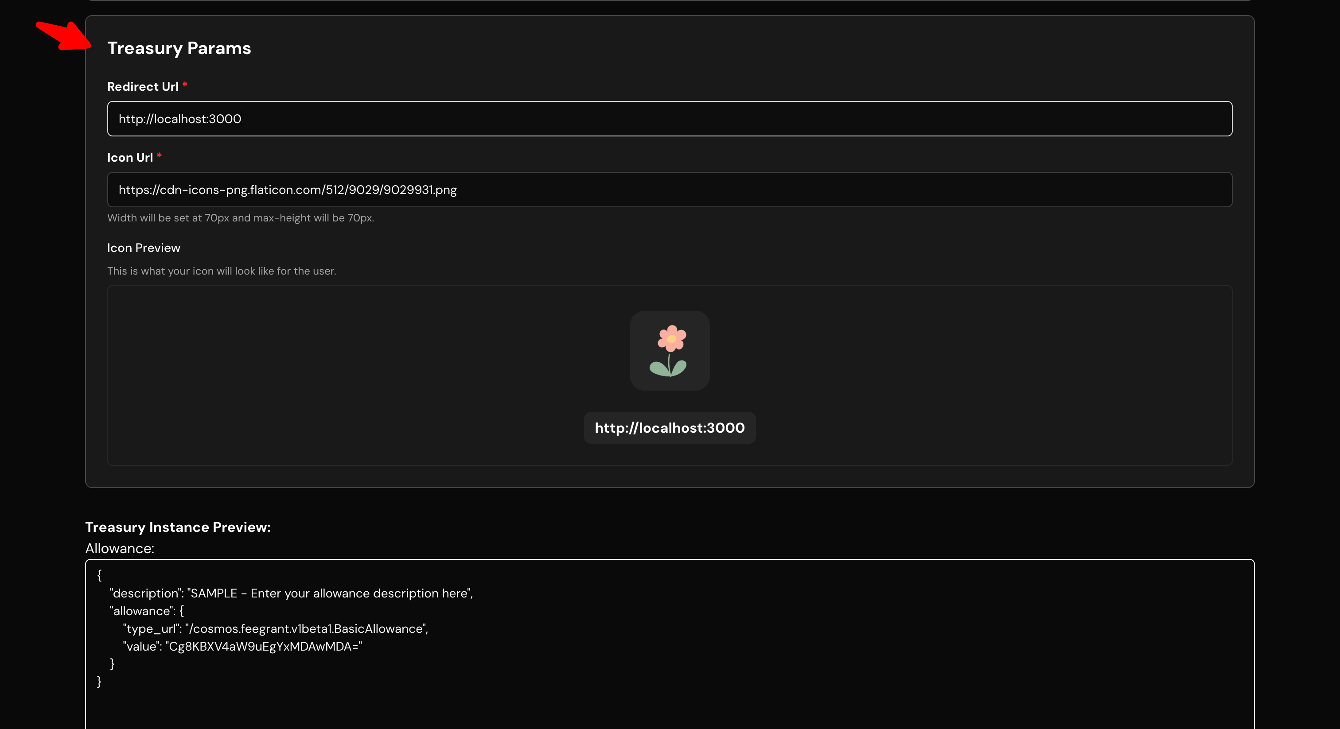This screenshot has height=729, width=1340.
Task: Click the Redirect Url label
Action: tap(143, 86)
